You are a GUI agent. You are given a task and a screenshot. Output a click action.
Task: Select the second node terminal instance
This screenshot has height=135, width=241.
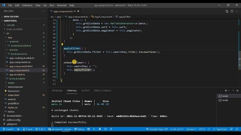coord(229,100)
